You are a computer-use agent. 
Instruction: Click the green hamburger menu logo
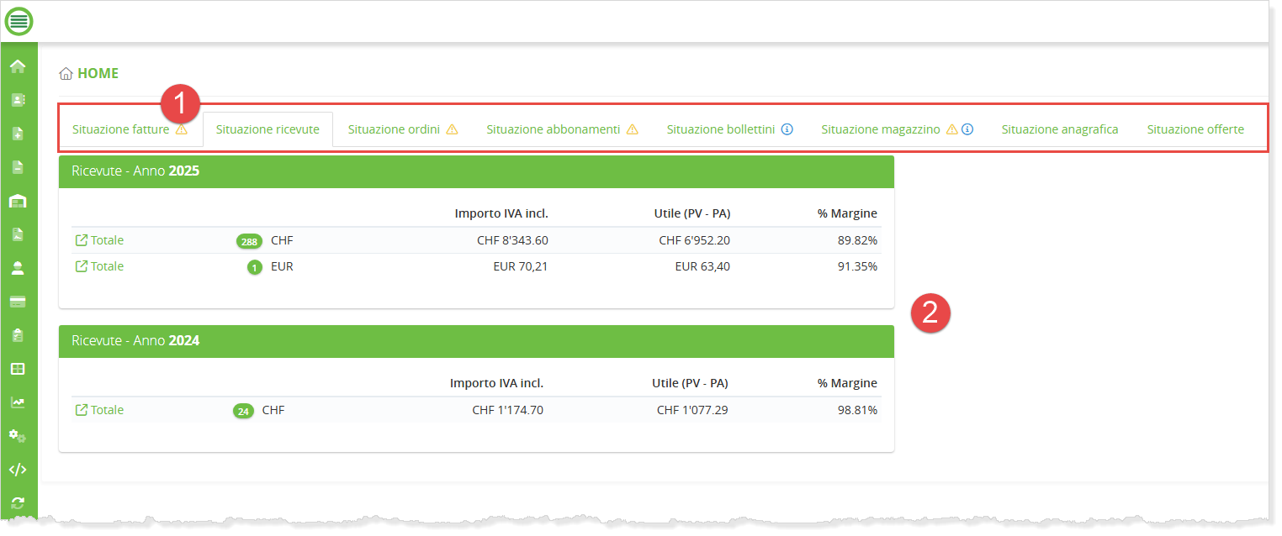coord(19,20)
